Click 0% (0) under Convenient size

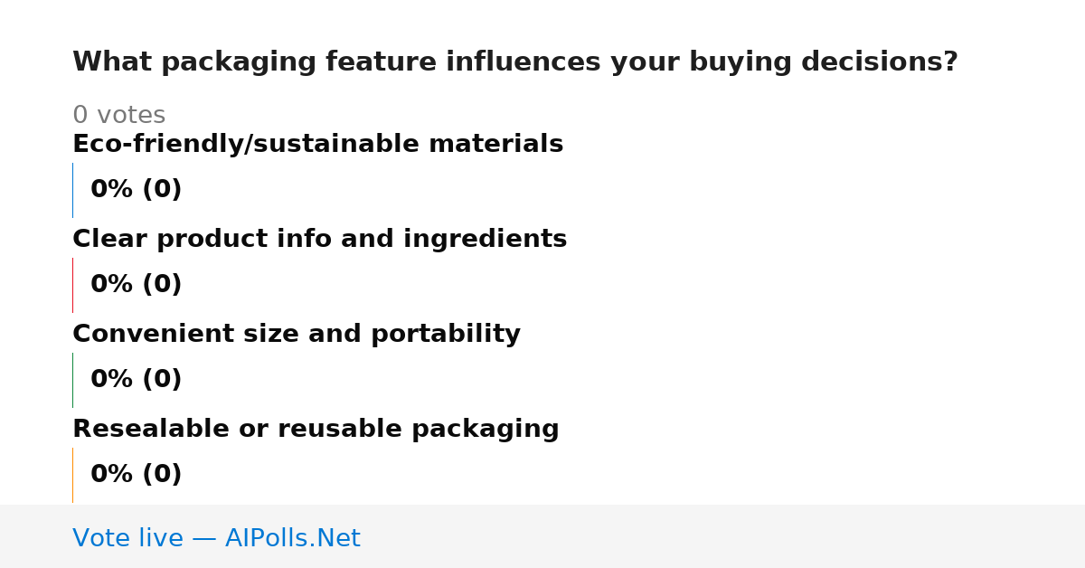pos(136,380)
